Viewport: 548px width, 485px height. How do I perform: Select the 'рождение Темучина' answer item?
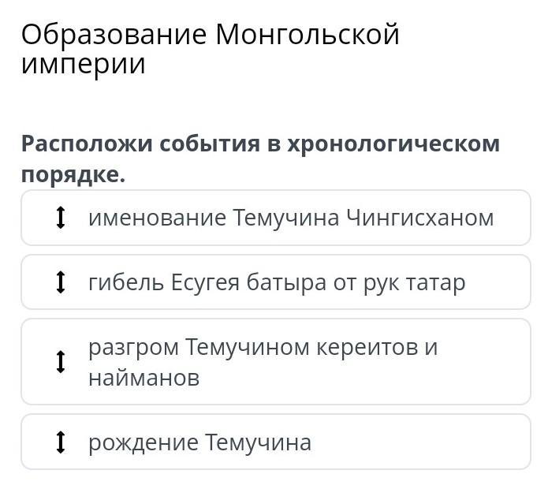point(276,442)
